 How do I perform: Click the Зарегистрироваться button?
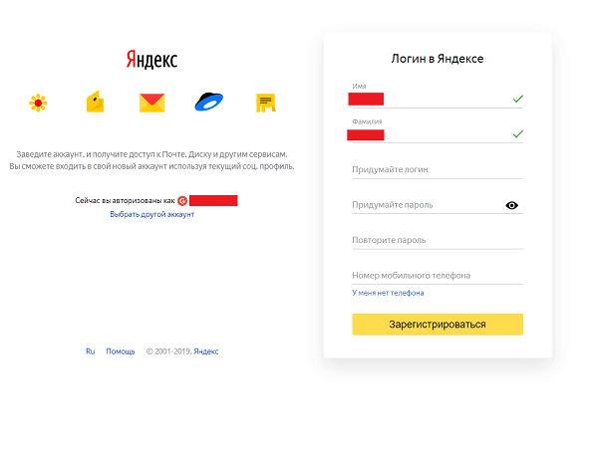coord(438,325)
